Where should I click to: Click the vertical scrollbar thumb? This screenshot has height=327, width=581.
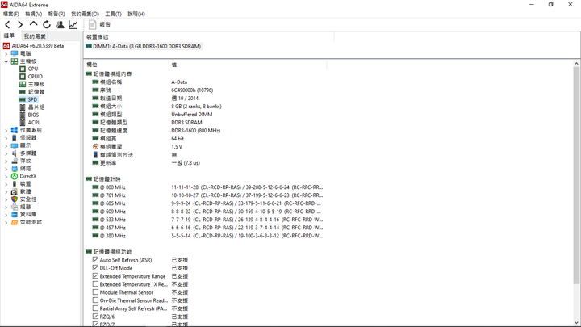point(576,176)
